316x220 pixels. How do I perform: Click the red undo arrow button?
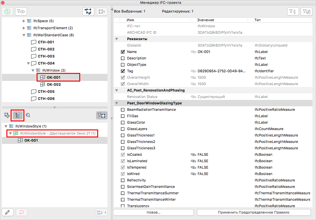pyautogui.click(x=21, y=212)
